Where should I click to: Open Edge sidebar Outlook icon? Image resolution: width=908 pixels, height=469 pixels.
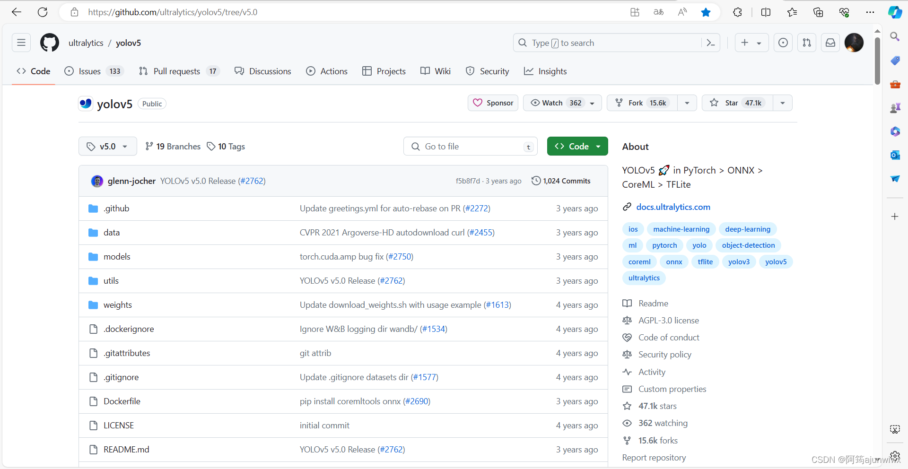895,155
